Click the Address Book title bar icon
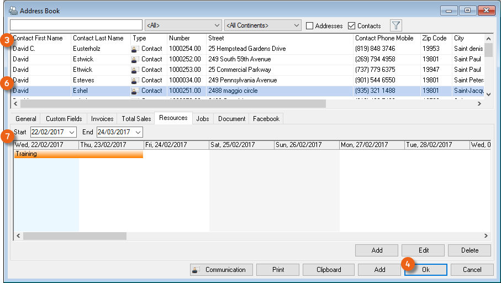501x283 pixels. point(13,11)
